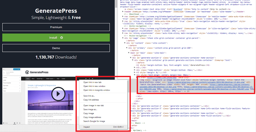Collapse the div#primary element node

point(127,48)
